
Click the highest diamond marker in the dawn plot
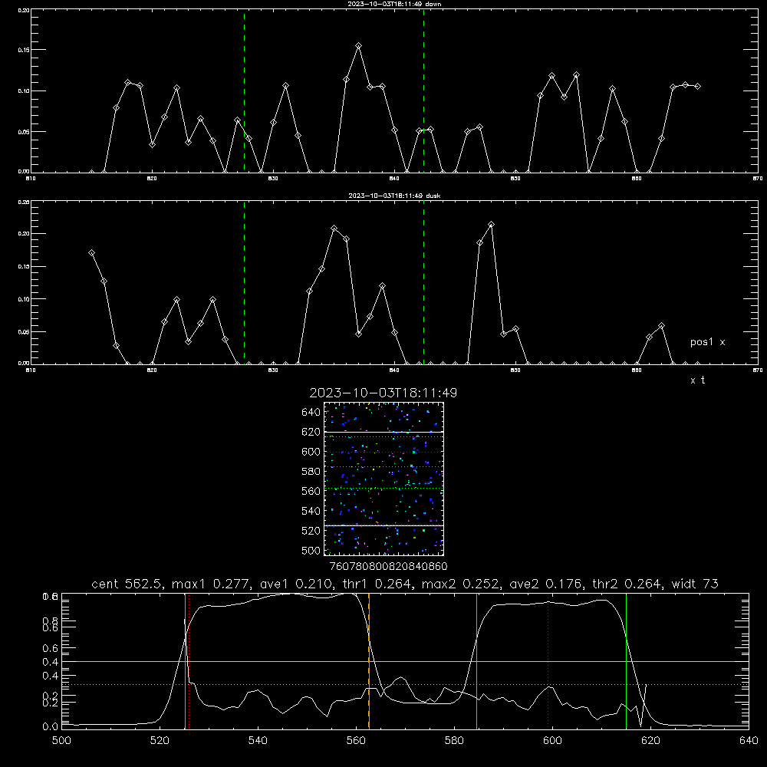click(x=358, y=45)
